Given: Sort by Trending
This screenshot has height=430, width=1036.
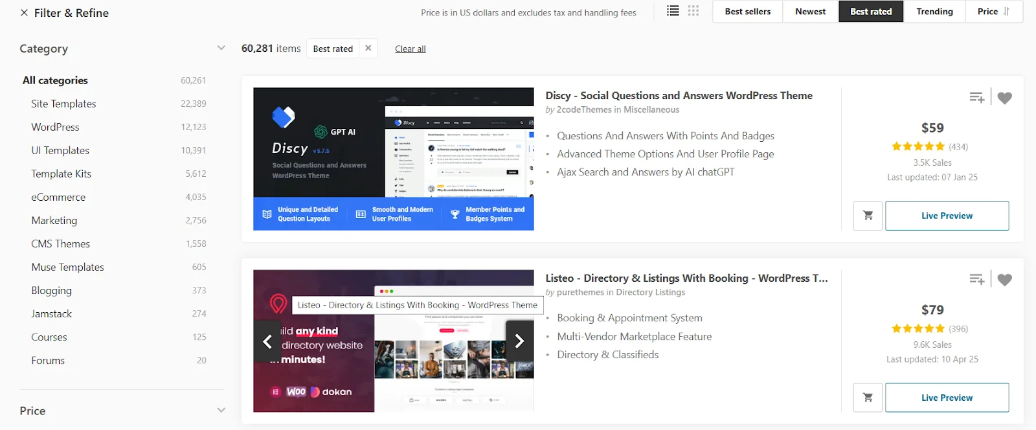Looking at the screenshot, I should pyautogui.click(x=934, y=12).
